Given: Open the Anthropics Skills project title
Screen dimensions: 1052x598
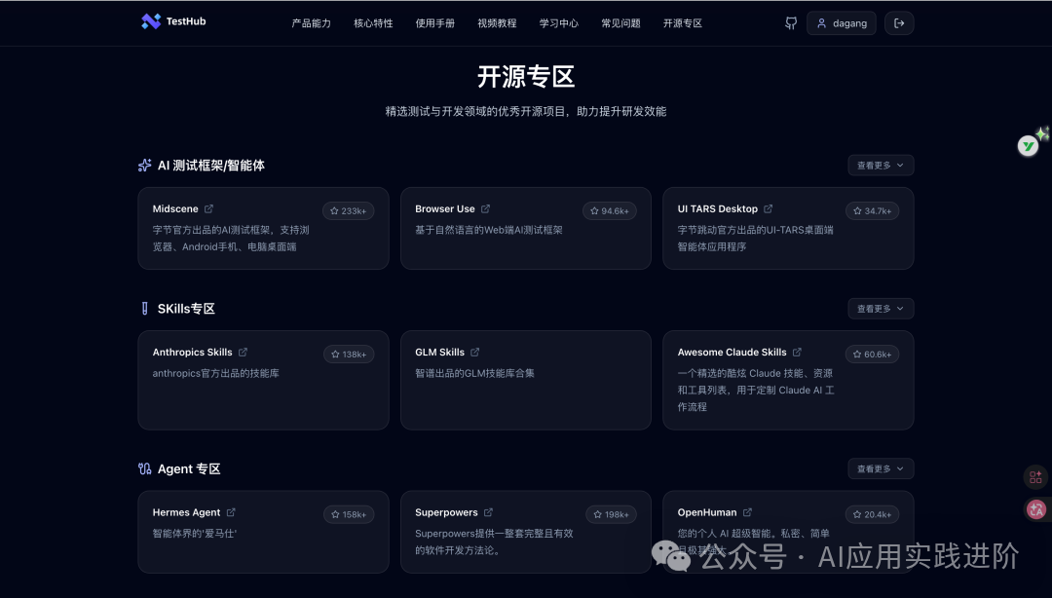Looking at the screenshot, I should pyautogui.click(x=192, y=352).
